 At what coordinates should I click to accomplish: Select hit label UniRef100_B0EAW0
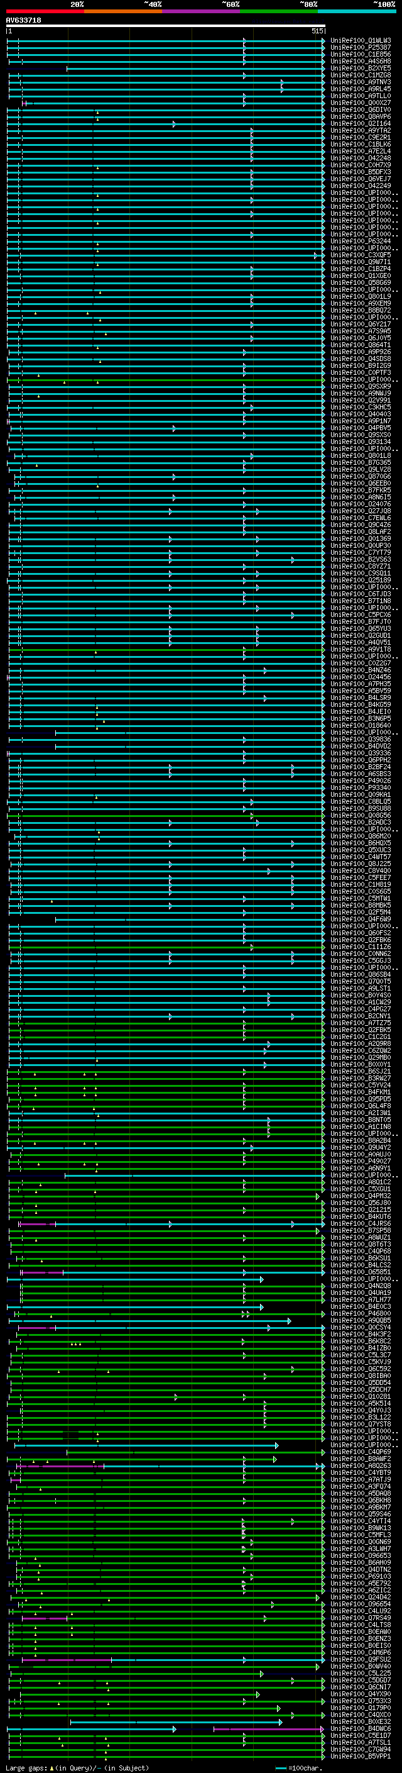pyautogui.click(x=361, y=1632)
